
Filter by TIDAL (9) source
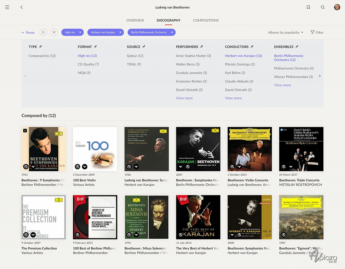[134, 64]
